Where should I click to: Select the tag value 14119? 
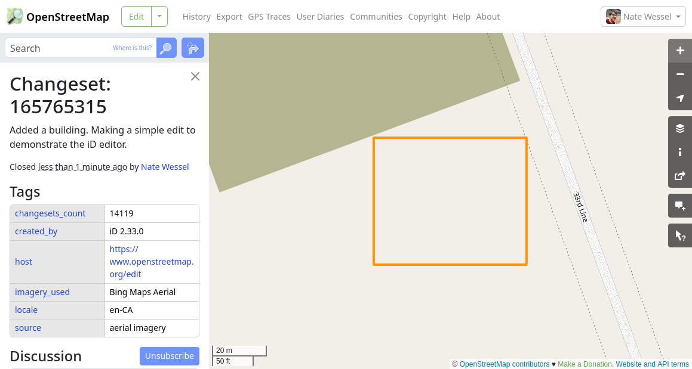pos(122,213)
